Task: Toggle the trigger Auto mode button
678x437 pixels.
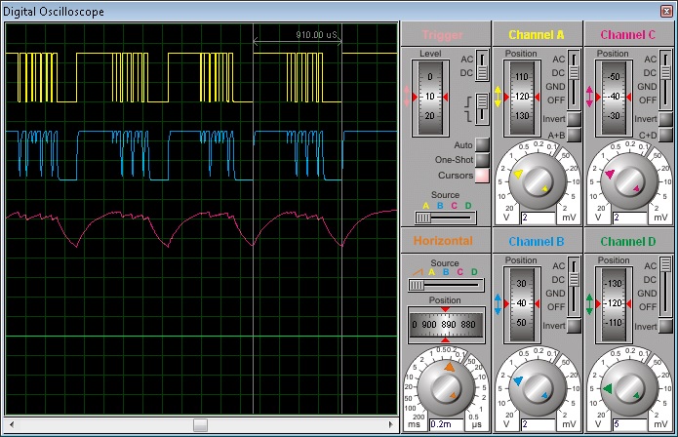Action: [481, 145]
